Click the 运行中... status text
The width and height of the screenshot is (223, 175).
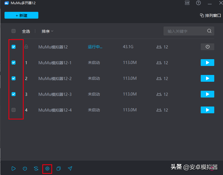95,47
